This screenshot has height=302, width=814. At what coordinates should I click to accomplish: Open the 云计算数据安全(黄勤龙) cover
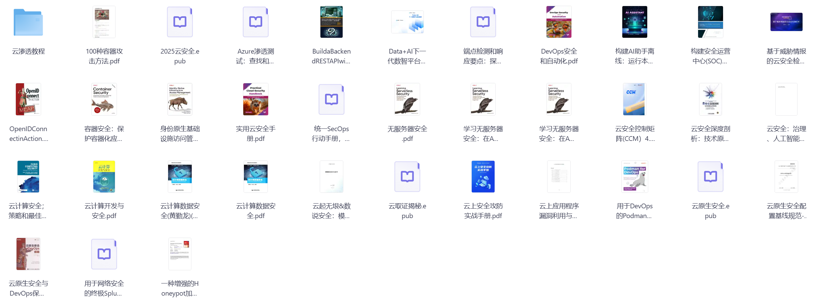pyautogui.click(x=180, y=177)
